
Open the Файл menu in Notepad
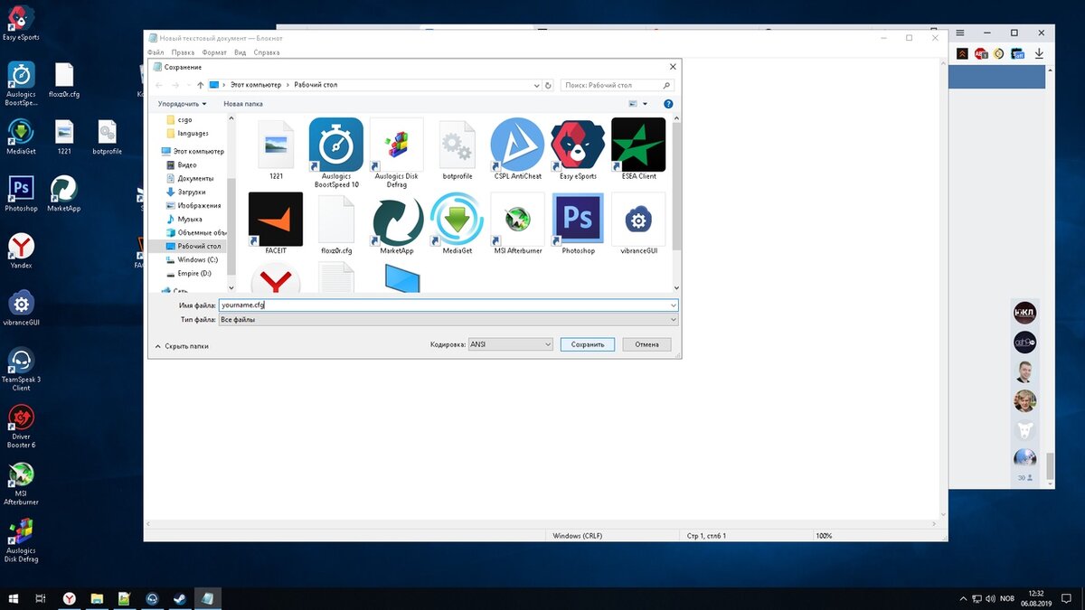pos(156,52)
